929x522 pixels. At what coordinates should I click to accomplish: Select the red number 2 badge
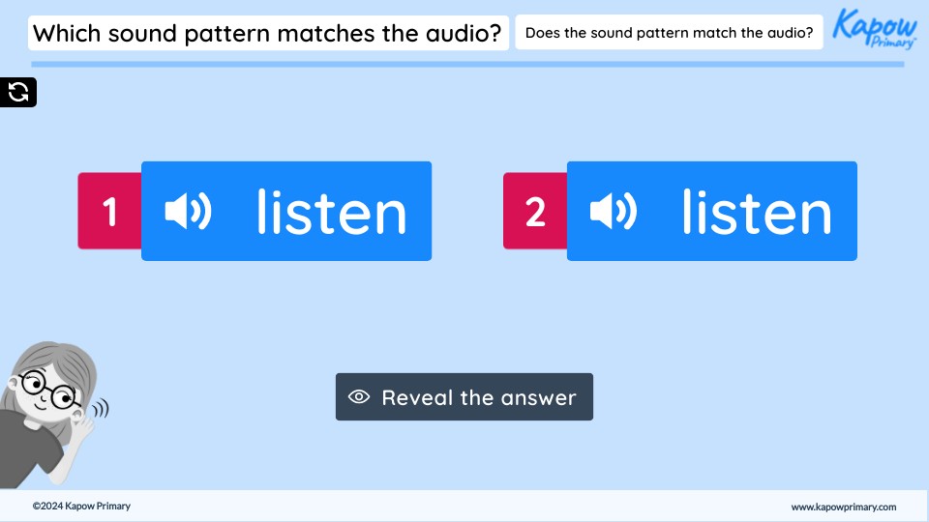[535, 212]
